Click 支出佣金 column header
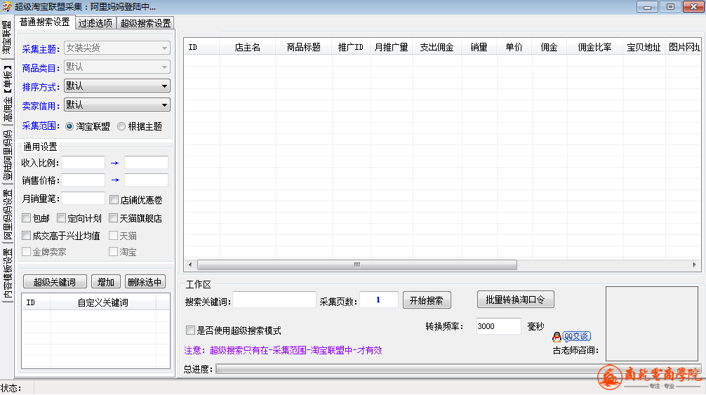 point(437,47)
